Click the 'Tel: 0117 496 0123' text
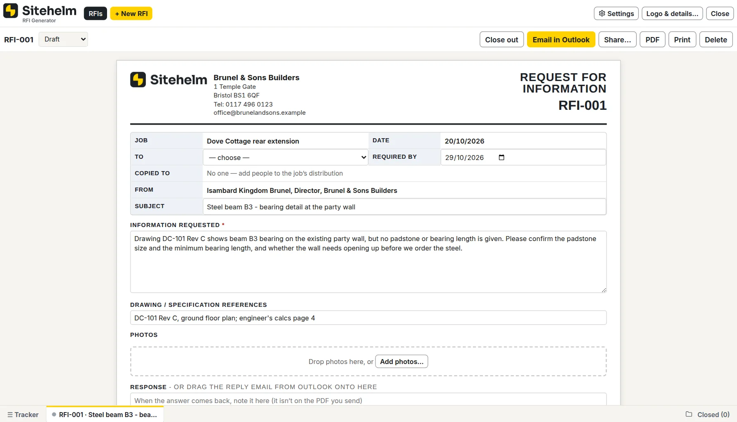The width and height of the screenshot is (737, 422). point(243,104)
